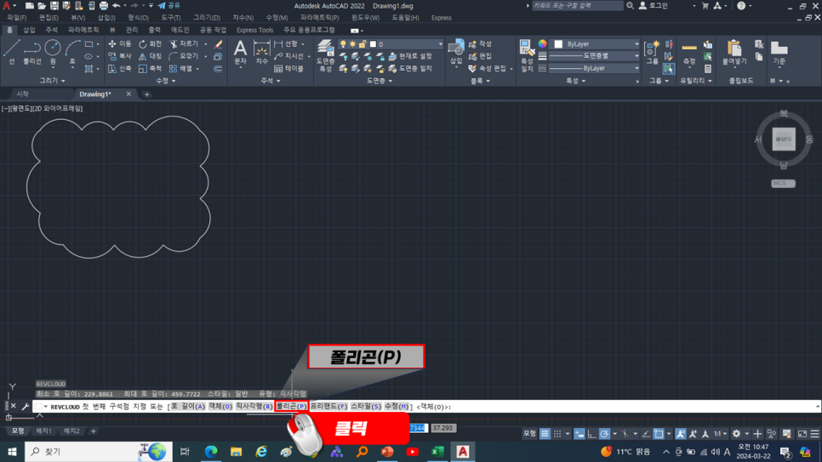Toggle object snap in status bar
The width and height of the screenshot is (822, 462).
pyautogui.click(x=659, y=434)
